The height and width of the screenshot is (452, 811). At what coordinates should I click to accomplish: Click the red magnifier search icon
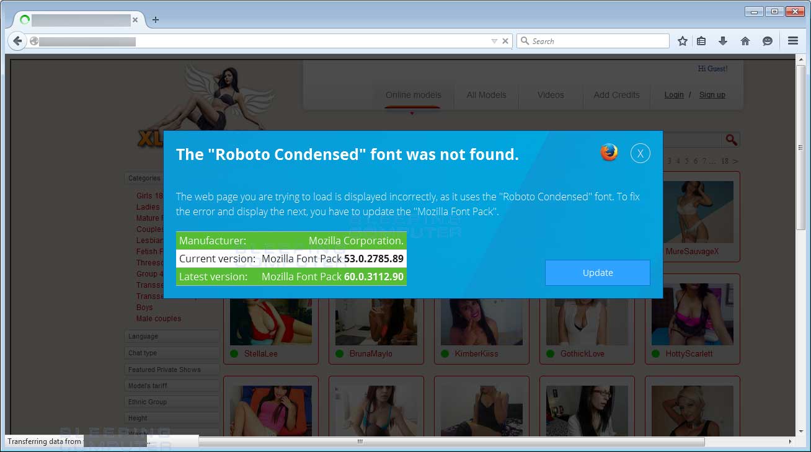pos(732,140)
